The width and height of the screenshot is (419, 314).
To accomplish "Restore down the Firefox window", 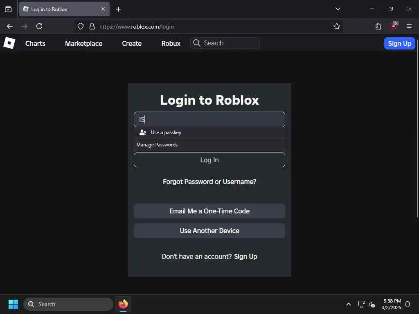I will 390,9.
